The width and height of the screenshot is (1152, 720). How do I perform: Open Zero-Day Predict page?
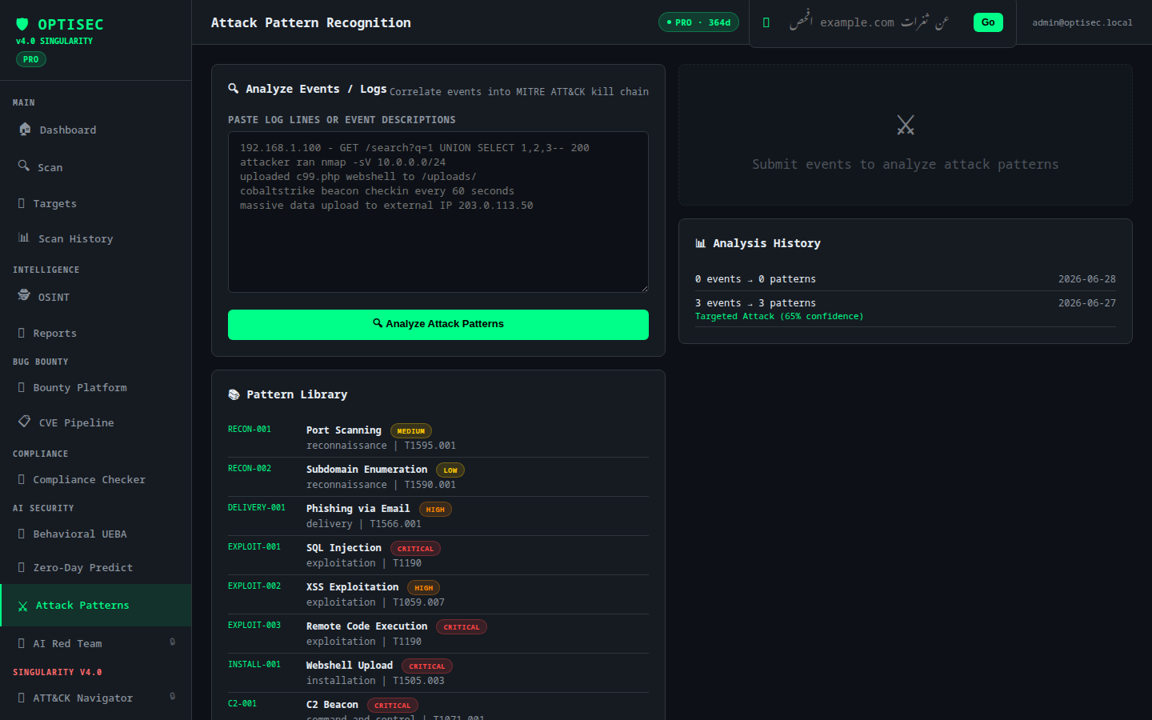pos(96,567)
